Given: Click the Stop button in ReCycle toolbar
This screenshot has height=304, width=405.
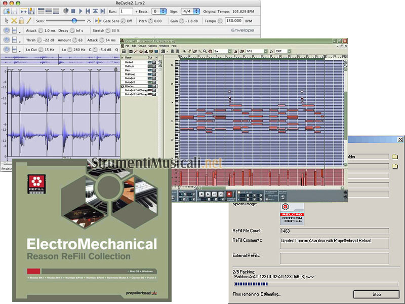Looking at the screenshot, I should pos(72,11).
